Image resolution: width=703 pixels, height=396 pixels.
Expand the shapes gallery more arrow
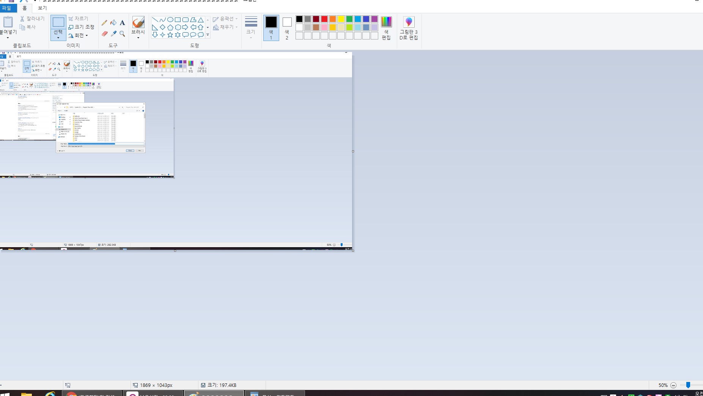tap(208, 35)
